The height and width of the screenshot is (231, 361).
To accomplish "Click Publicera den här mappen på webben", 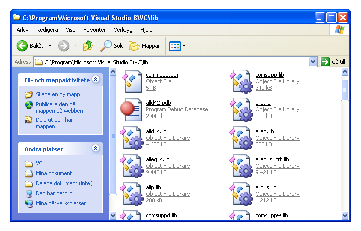I will coord(59,108).
